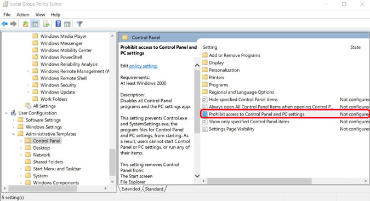The height and width of the screenshot is (201, 370).
Task: Click the All Settings icon in tree
Action: click(28, 106)
